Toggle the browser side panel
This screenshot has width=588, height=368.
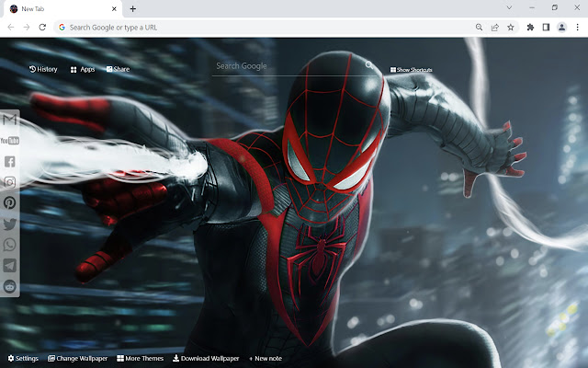tap(546, 27)
